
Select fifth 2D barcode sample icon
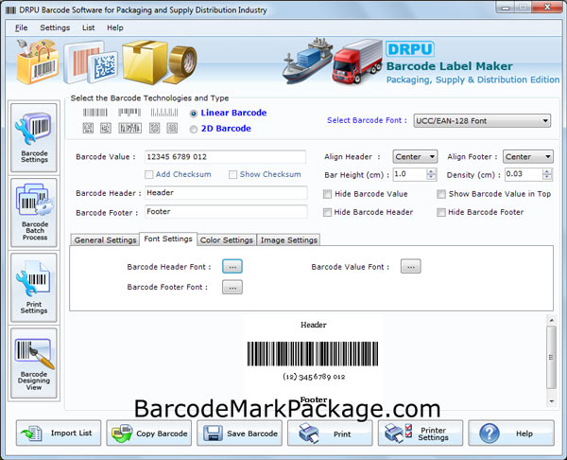click(x=172, y=128)
